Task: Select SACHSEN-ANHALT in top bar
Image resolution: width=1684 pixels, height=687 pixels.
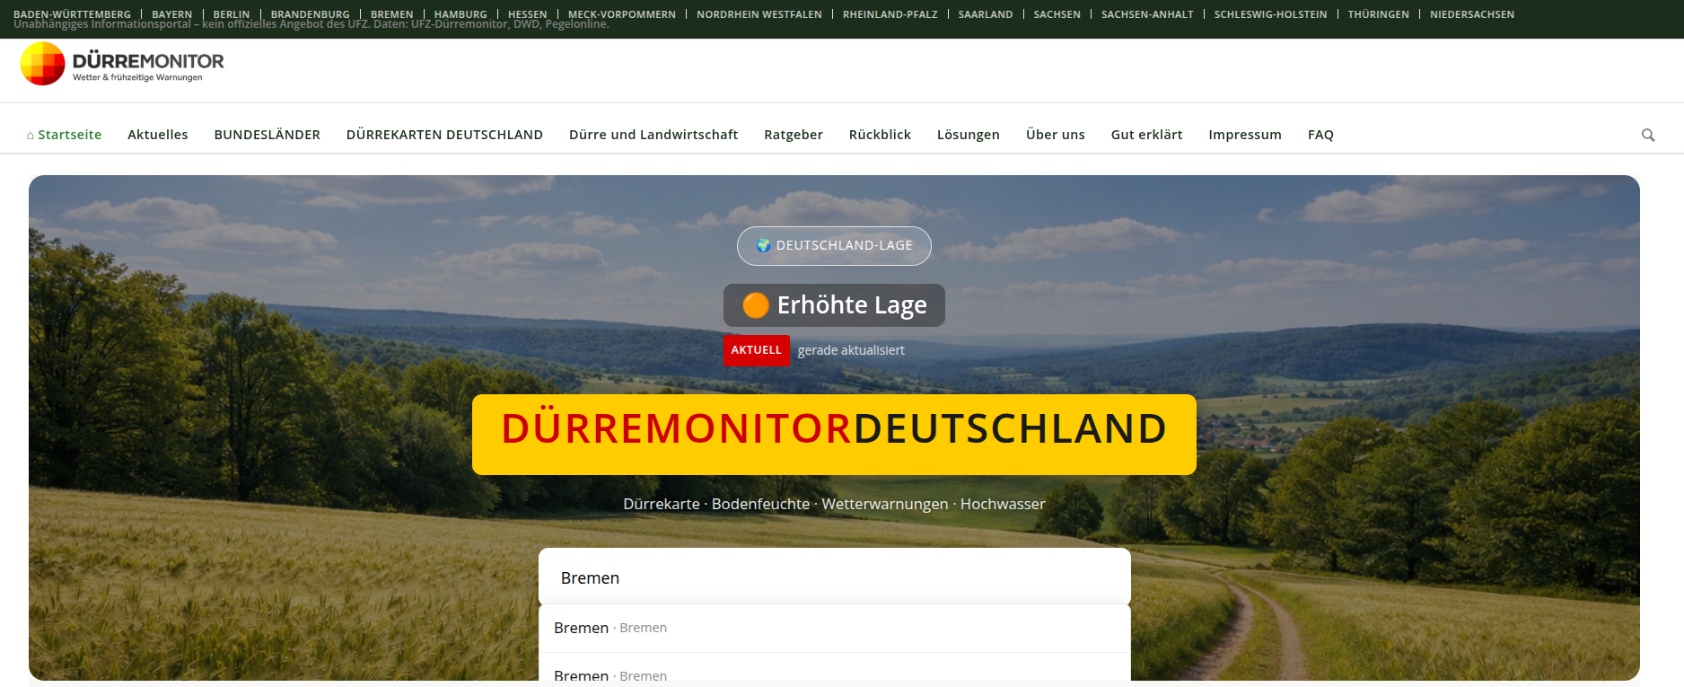Action: point(1147,14)
